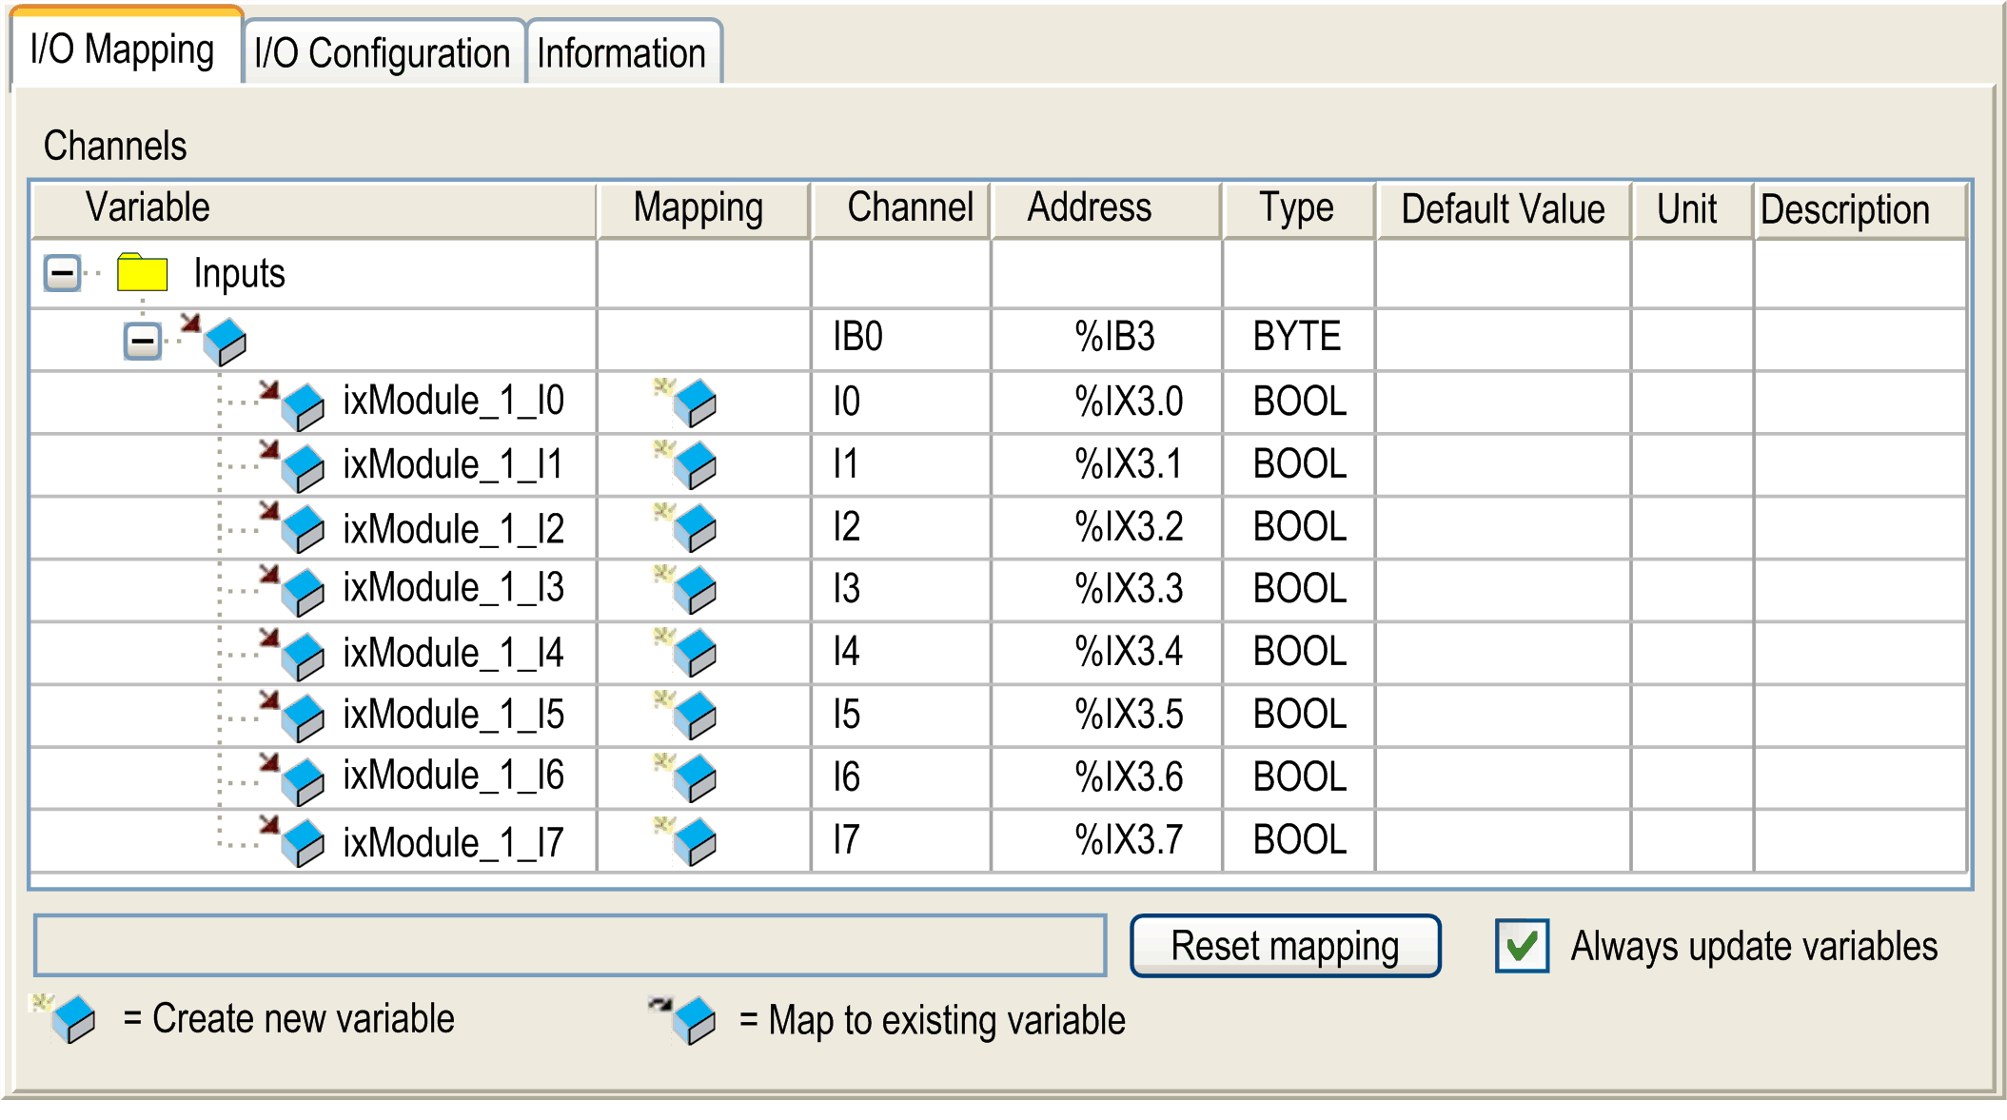The height and width of the screenshot is (1120, 2007).
Task: Collapse the IB0 byte channel node
Action: 143,340
